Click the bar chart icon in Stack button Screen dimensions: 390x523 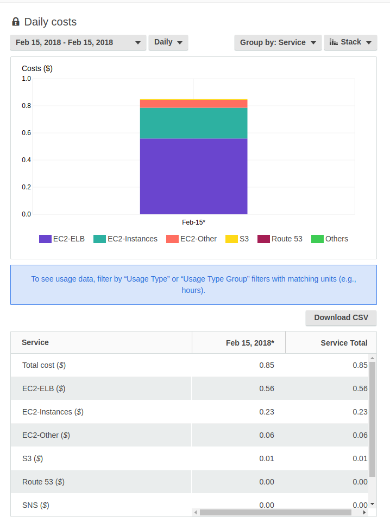[x=334, y=42]
